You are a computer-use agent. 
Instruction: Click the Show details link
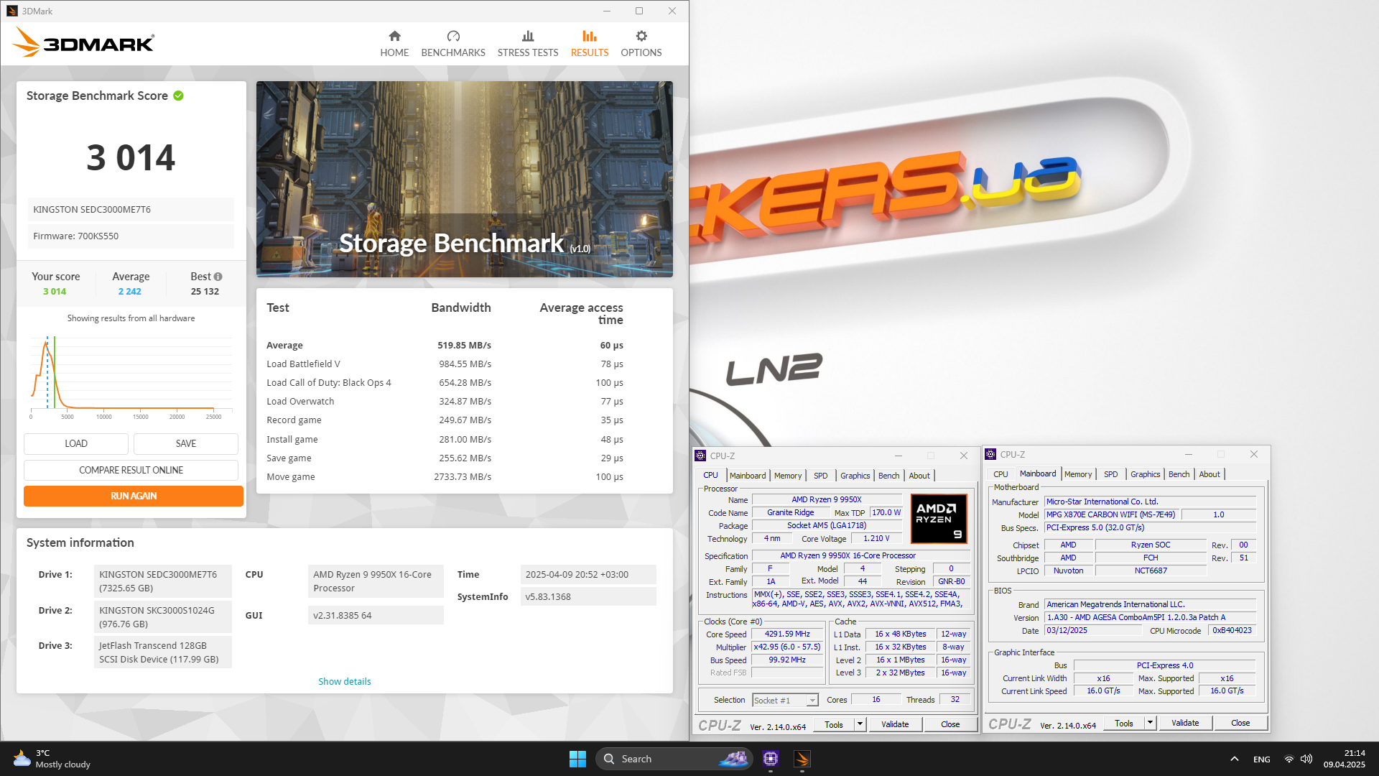coord(345,681)
